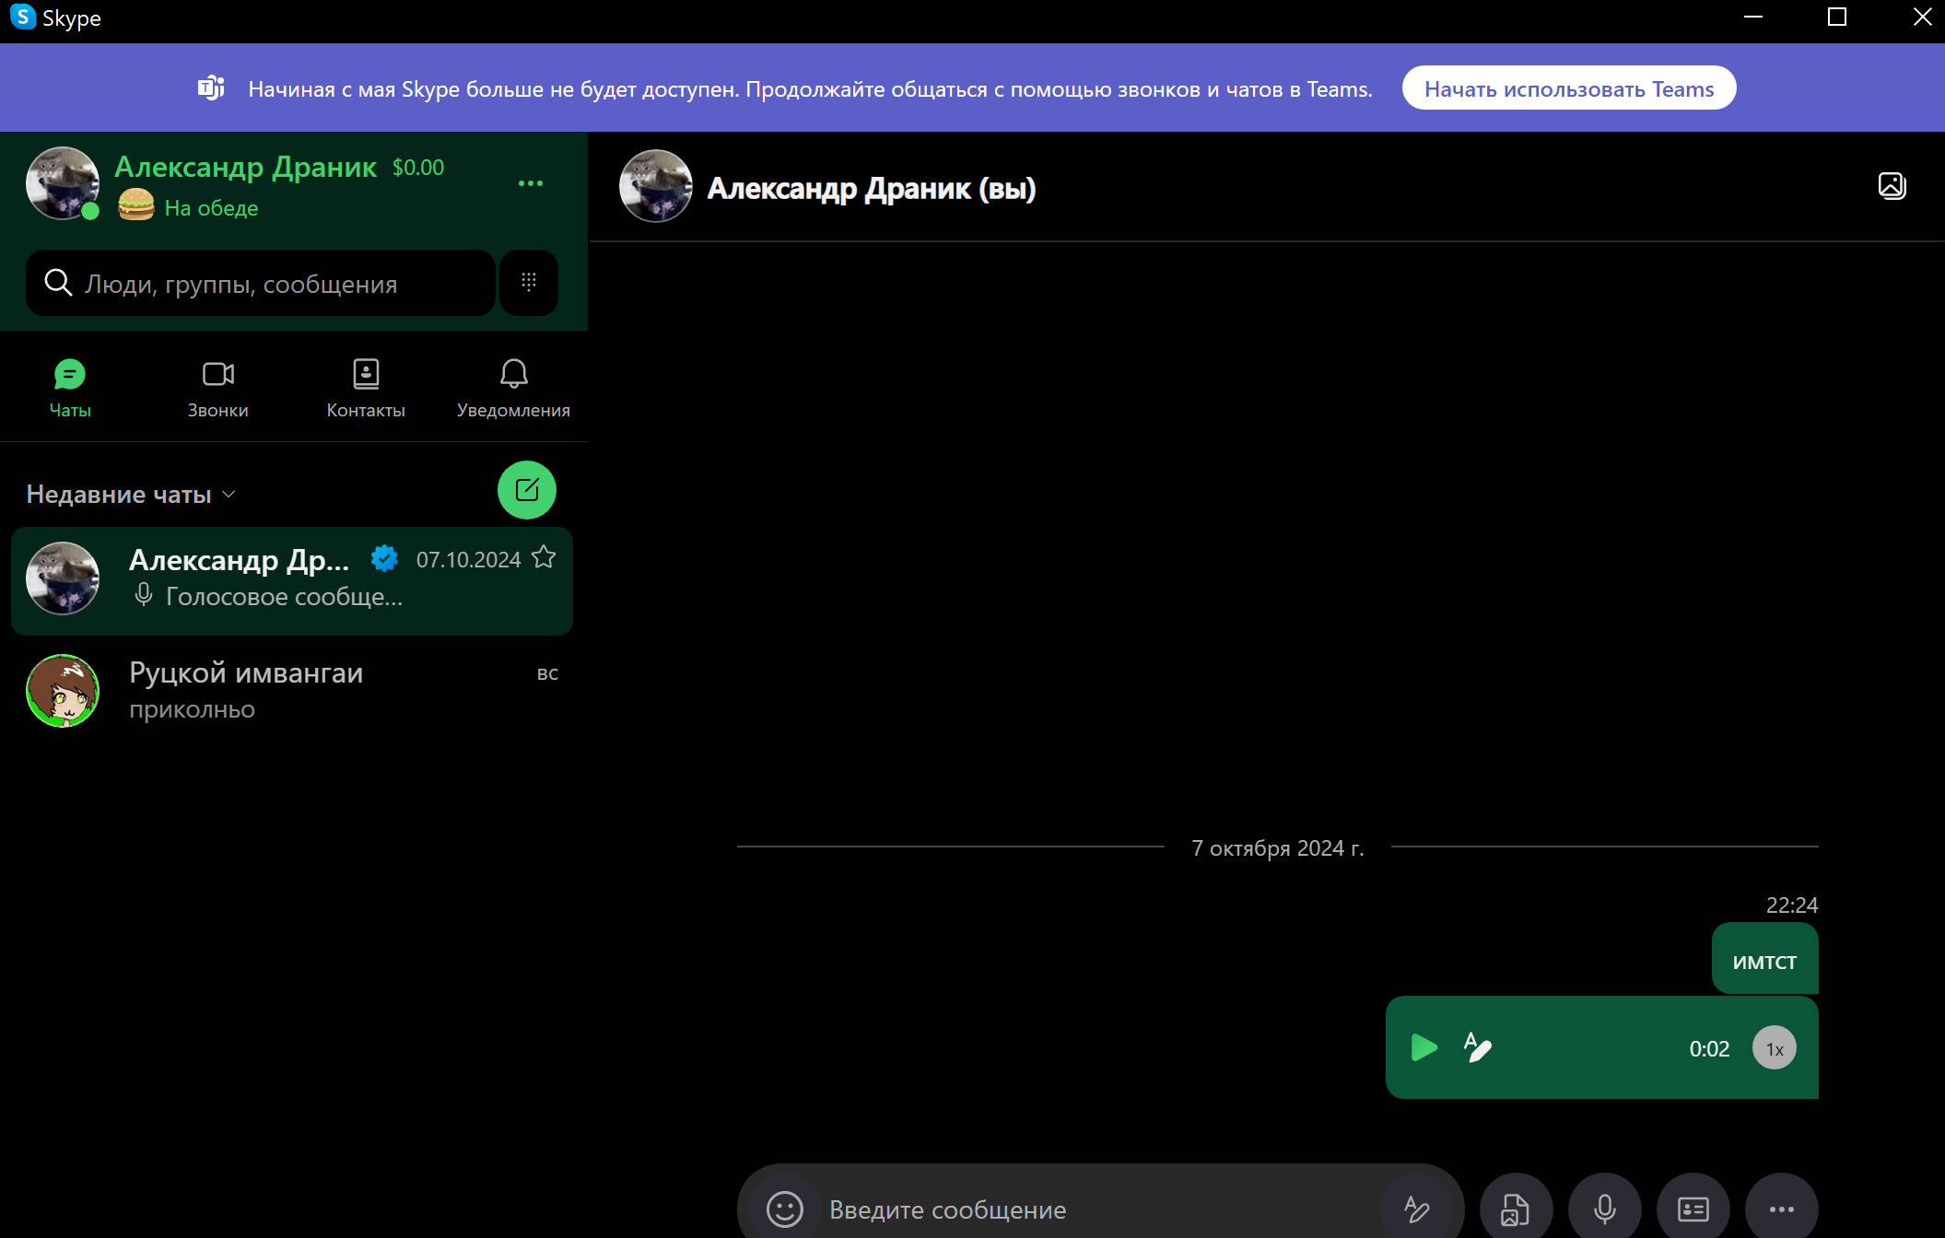Record a voice message with microphone button
This screenshot has width=1945, height=1238.
point(1605,1209)
